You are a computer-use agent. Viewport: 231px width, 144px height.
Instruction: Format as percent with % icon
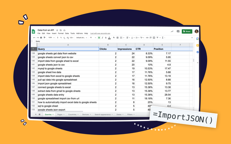61,38
